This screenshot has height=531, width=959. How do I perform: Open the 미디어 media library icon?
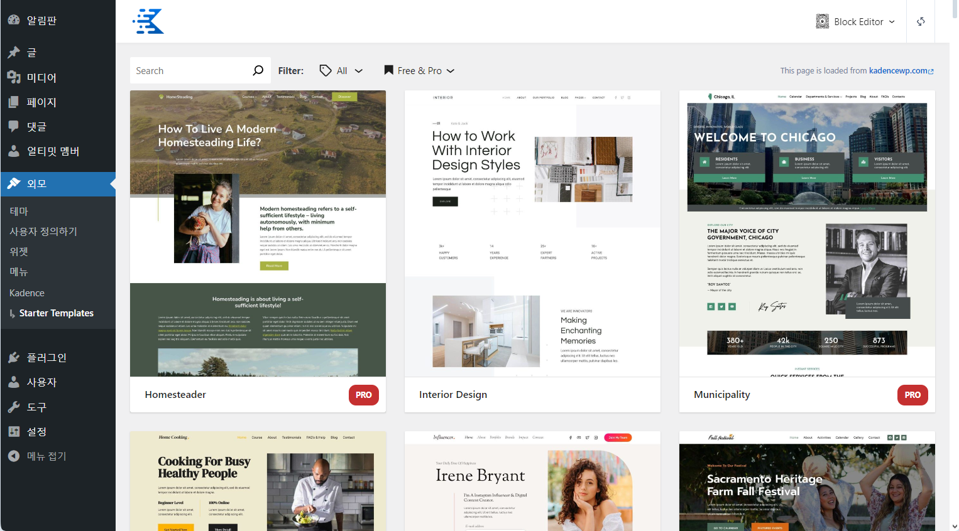(x=14, y=77)
